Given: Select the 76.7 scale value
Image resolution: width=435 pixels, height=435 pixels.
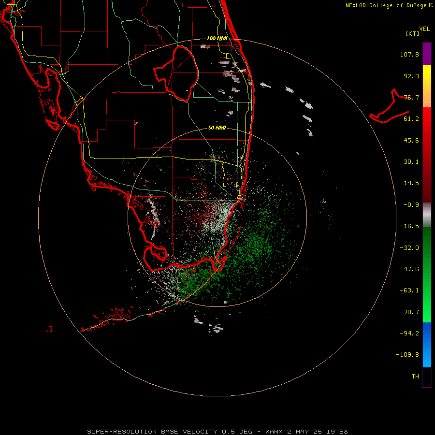Looking at the screenshot, I should coord(411,97).
